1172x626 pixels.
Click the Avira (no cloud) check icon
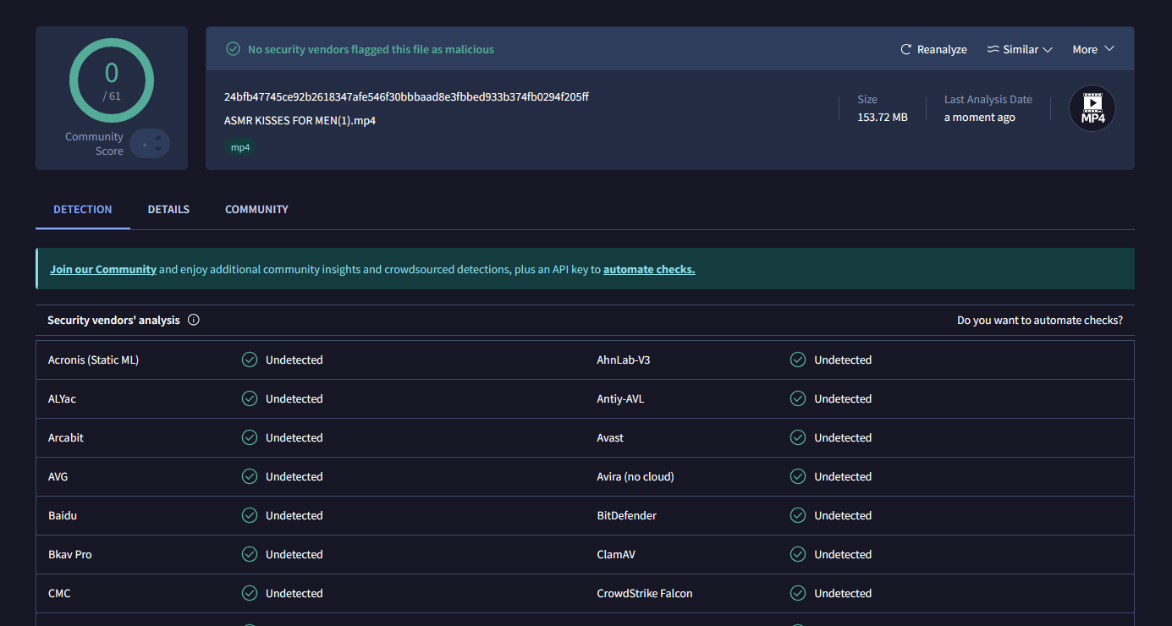point(798,476)
